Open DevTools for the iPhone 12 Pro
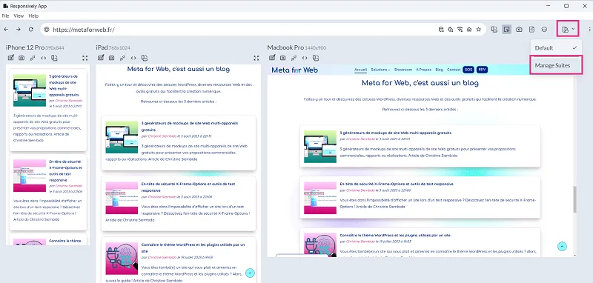Screen dimensions: 593x283 point(44,58)
